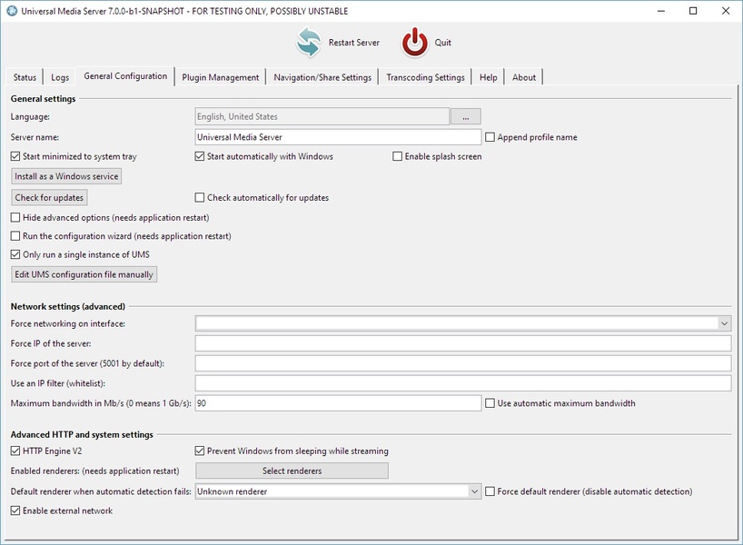Image resolution: width=743 pixels, height=545 pixels.
Task: Enable the Append profile name checkbox
Action: [490, 137]
